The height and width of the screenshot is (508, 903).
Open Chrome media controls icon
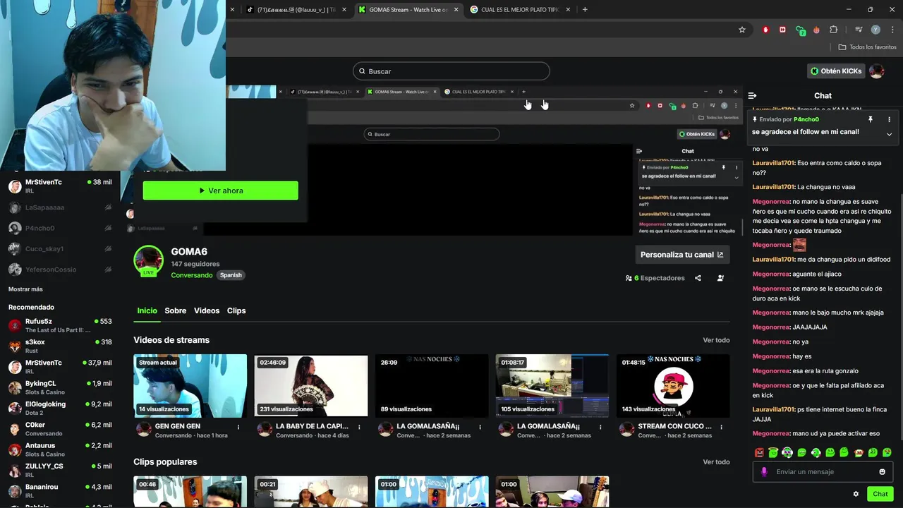coord(859,30)
